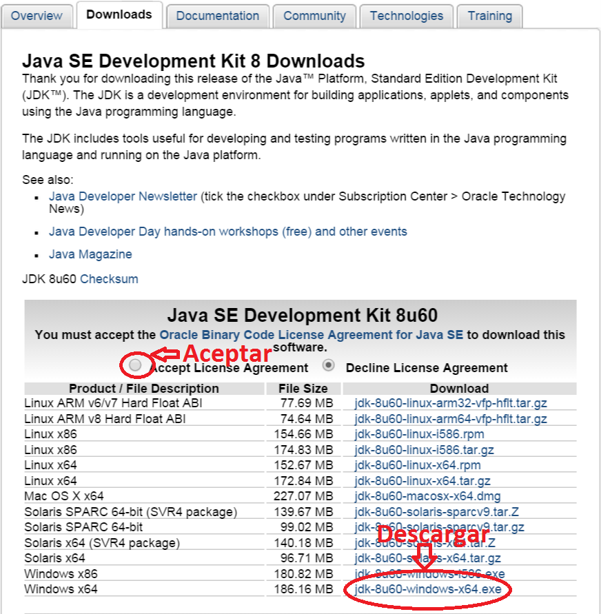Open Oracle Binary Code License Agreement link
This screenshot has height=614, width=610.
311,335
